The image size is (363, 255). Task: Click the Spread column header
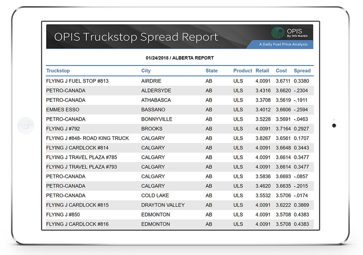[302, 71]
